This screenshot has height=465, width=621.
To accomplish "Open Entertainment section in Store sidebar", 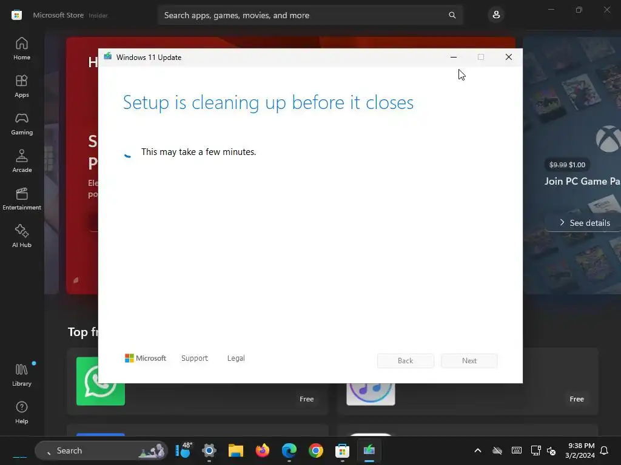I will [22, 199].
